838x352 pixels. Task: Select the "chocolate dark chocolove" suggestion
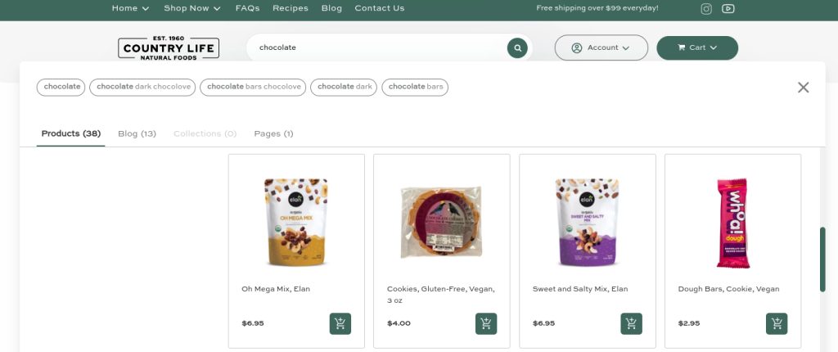coord(142,87)
